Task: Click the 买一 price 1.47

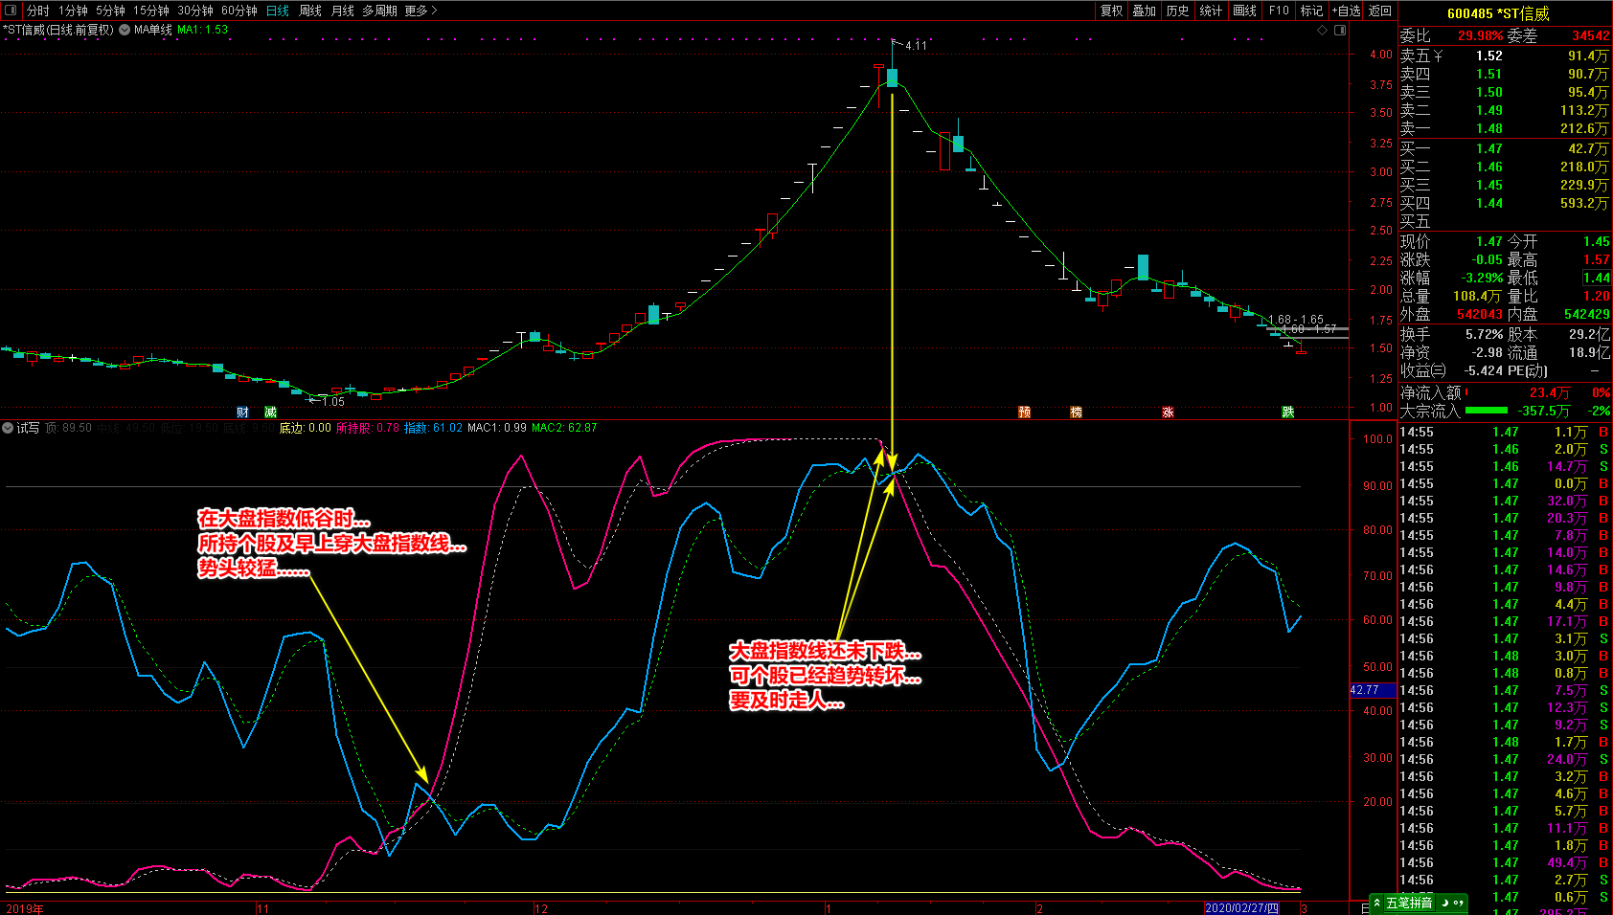Action: [1488, 148]
